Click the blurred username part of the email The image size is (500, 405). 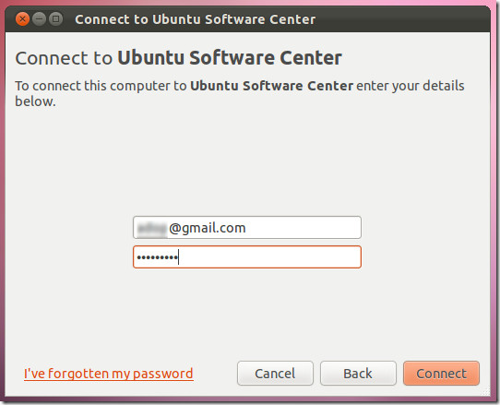[x=152, y=228]
